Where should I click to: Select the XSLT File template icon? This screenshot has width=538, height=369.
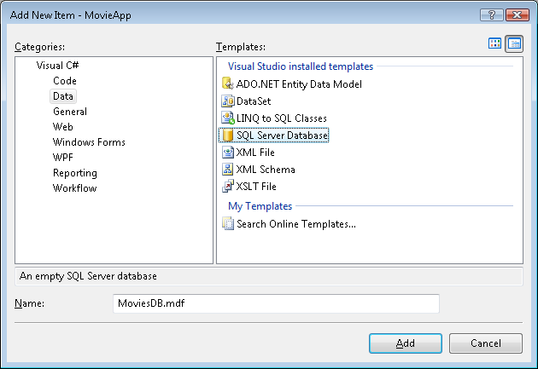(228, 187)
